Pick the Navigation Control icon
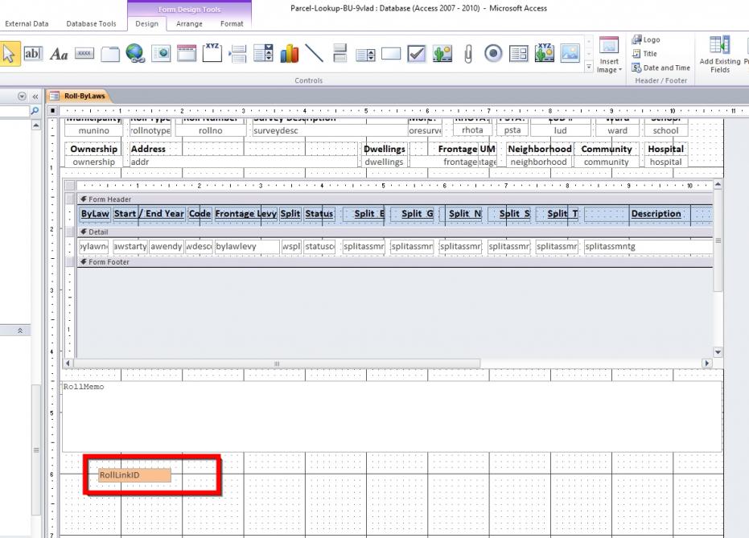This screenshot has width=749, height=538. (x=187, y=53)
